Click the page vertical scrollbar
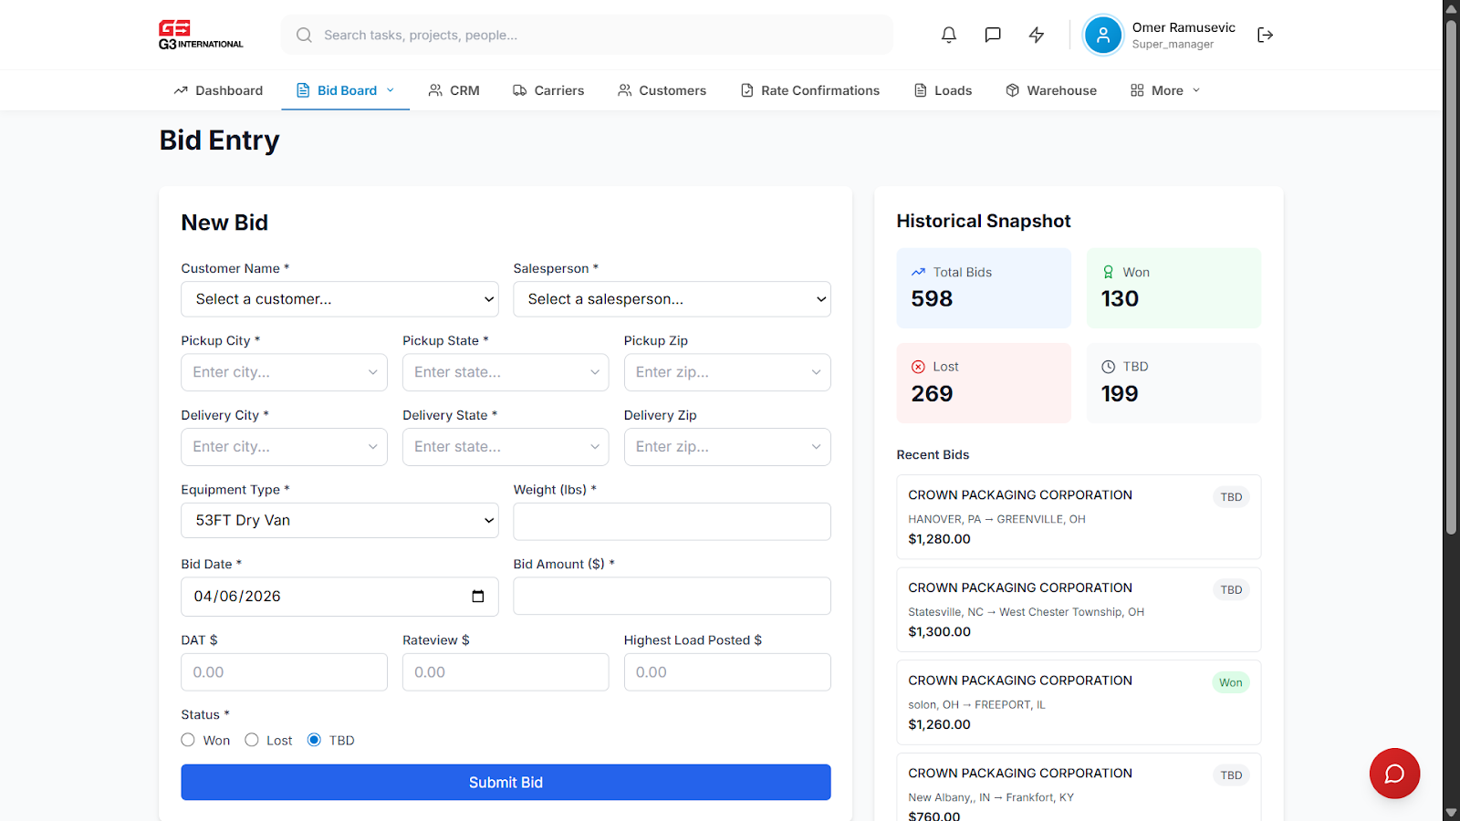 [x=1451, y=274]
